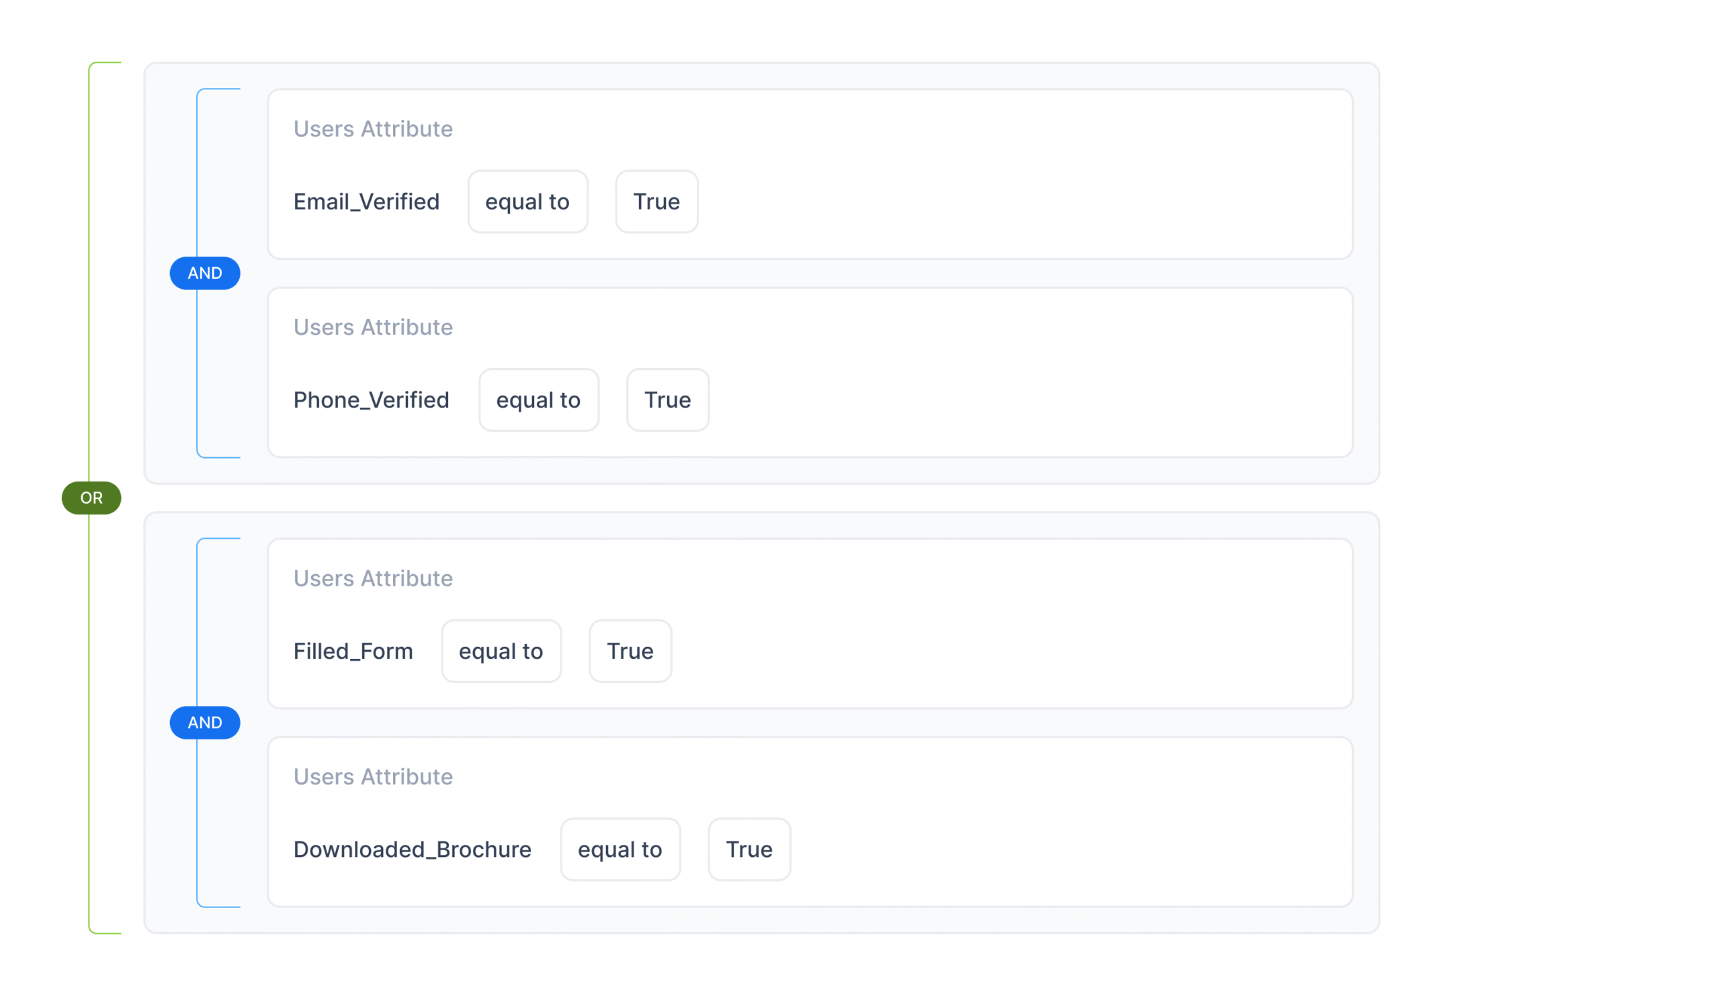Open the True value dropdown for Filled_Form
Screen dimensions: 1720x996
pos(630,651)
